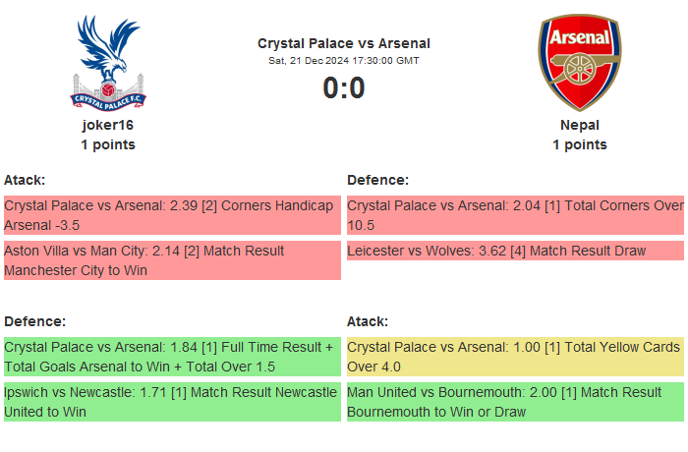Click the Atack heading above the Yellow Cards bet

pos(368,321)
